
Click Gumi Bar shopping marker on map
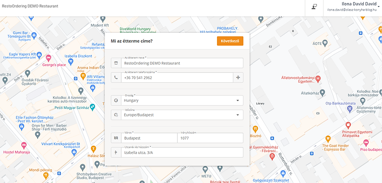click(34, 35)
